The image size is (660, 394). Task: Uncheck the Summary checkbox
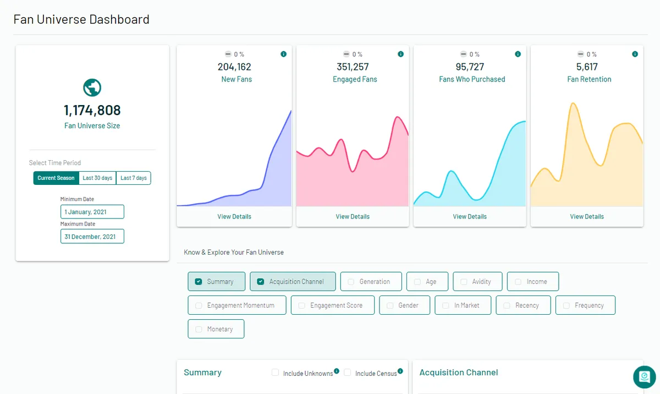[x=199, y=281]
